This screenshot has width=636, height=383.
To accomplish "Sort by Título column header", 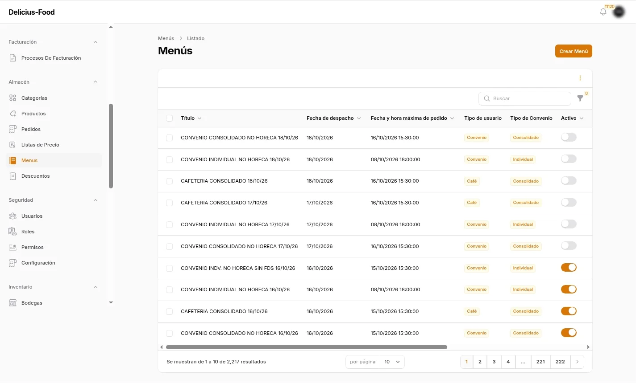I will pos(191,118).
